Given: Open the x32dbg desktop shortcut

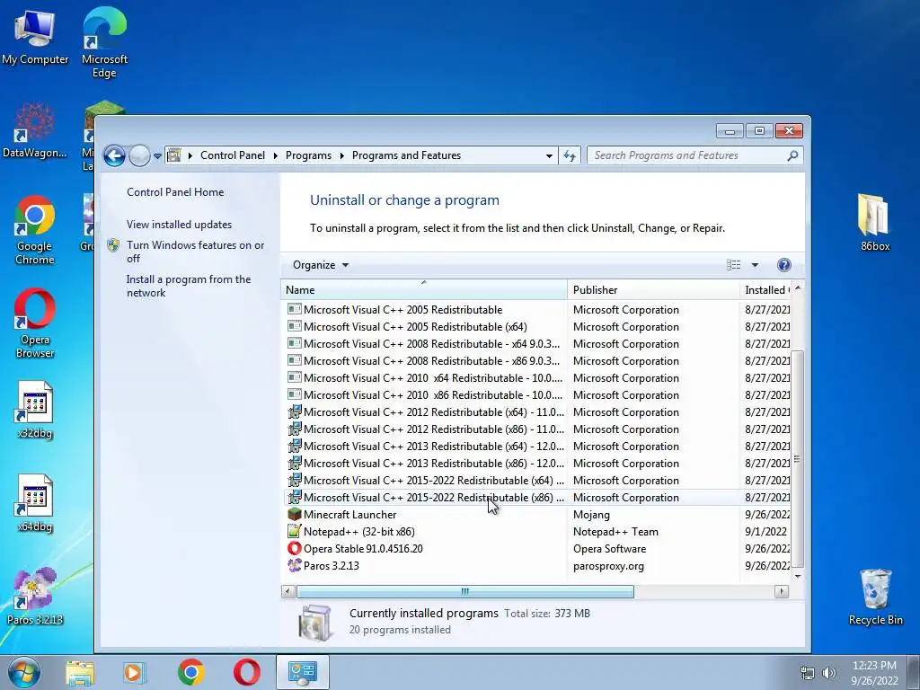Looking at the screenshot, I should pyautogui.click(x=35, y=410).
